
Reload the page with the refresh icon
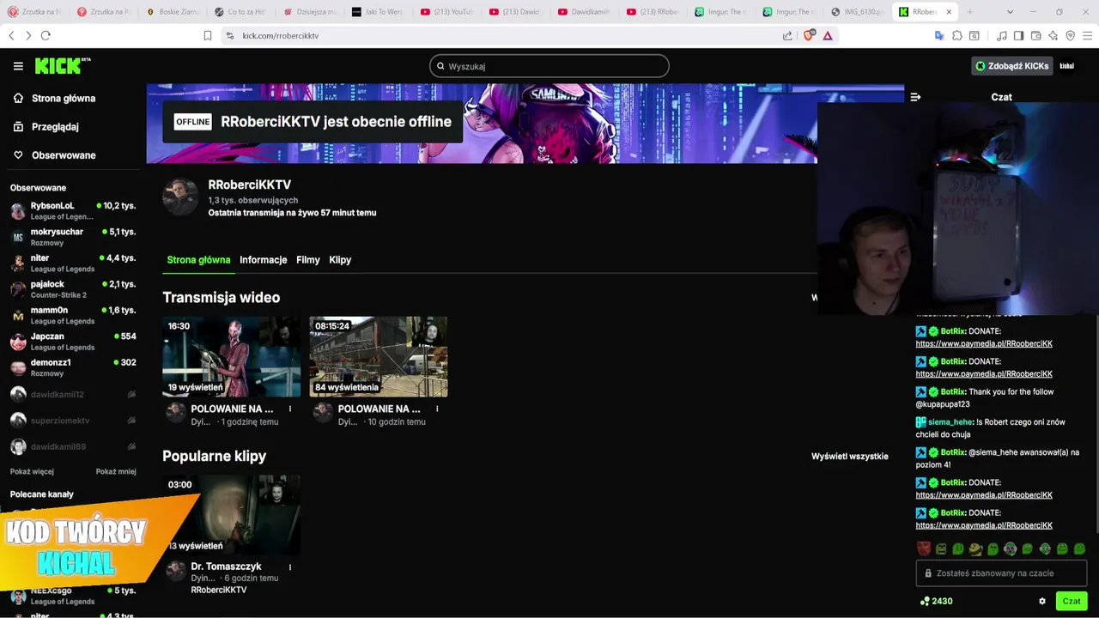46,35
